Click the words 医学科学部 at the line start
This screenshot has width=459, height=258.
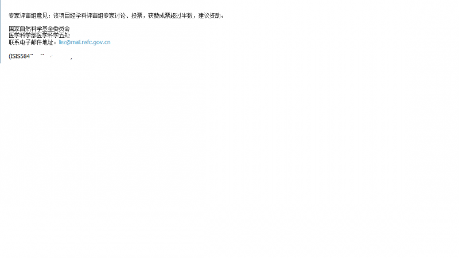(x=22, y=35)
